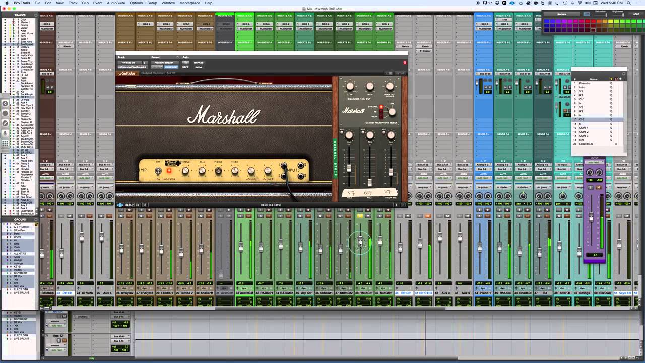The width and height of the screenshot is (645, 363).
Task: Toggle the HOLD button in the color palette
Action: click(636, 14)
